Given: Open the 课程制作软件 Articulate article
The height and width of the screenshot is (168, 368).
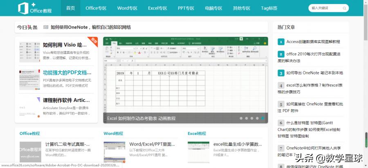Looking at the screenshot, I should (66, 100).
